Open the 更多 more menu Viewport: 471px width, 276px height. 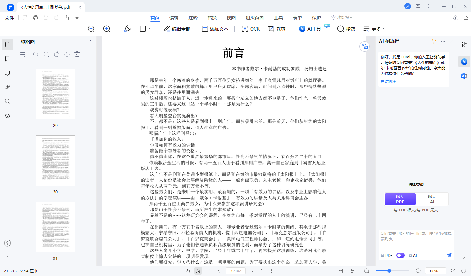(374, 29)
